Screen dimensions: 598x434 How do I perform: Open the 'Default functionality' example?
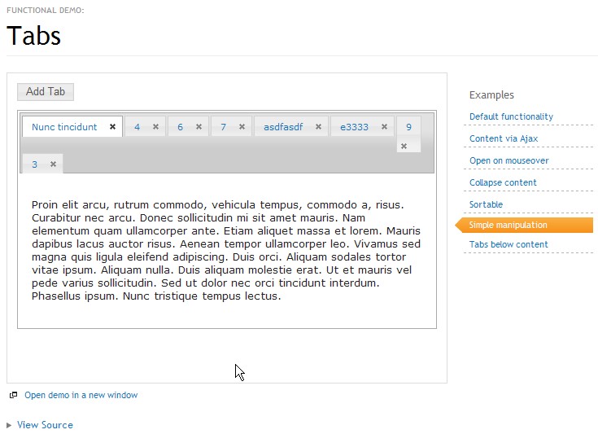(x=511, y=116)
